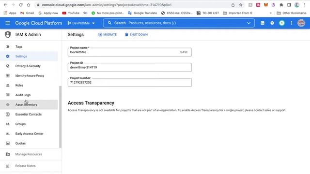Click the Asset Inventory icon
This screenshot has height=174, width=310.
[x=8, y=104]
